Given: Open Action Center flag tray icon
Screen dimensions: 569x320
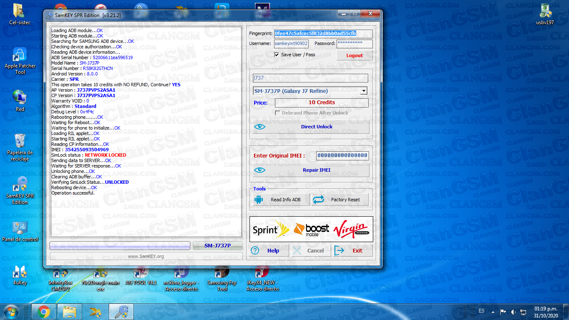Looking at the screenshot, I should click(503, 312).
